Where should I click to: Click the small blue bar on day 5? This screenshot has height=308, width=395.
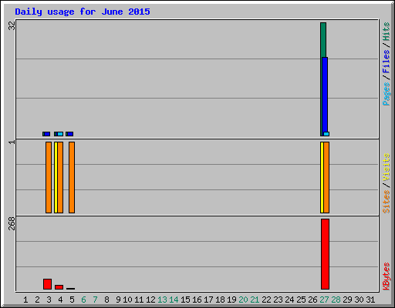point(70,134)
